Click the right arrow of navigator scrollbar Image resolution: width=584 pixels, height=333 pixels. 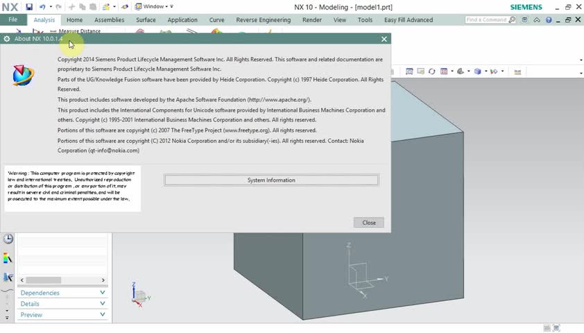[x=103, y=280]
